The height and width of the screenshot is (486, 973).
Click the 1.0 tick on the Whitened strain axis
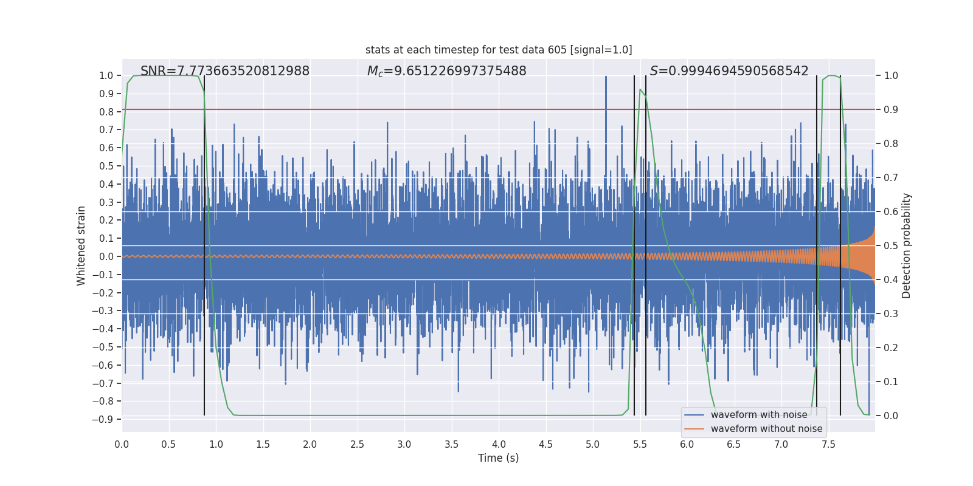pyautogui.click(x=106, y=75)
